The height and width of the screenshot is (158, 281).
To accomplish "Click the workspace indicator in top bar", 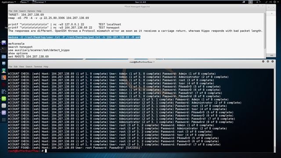I will (x=251, y=2).
